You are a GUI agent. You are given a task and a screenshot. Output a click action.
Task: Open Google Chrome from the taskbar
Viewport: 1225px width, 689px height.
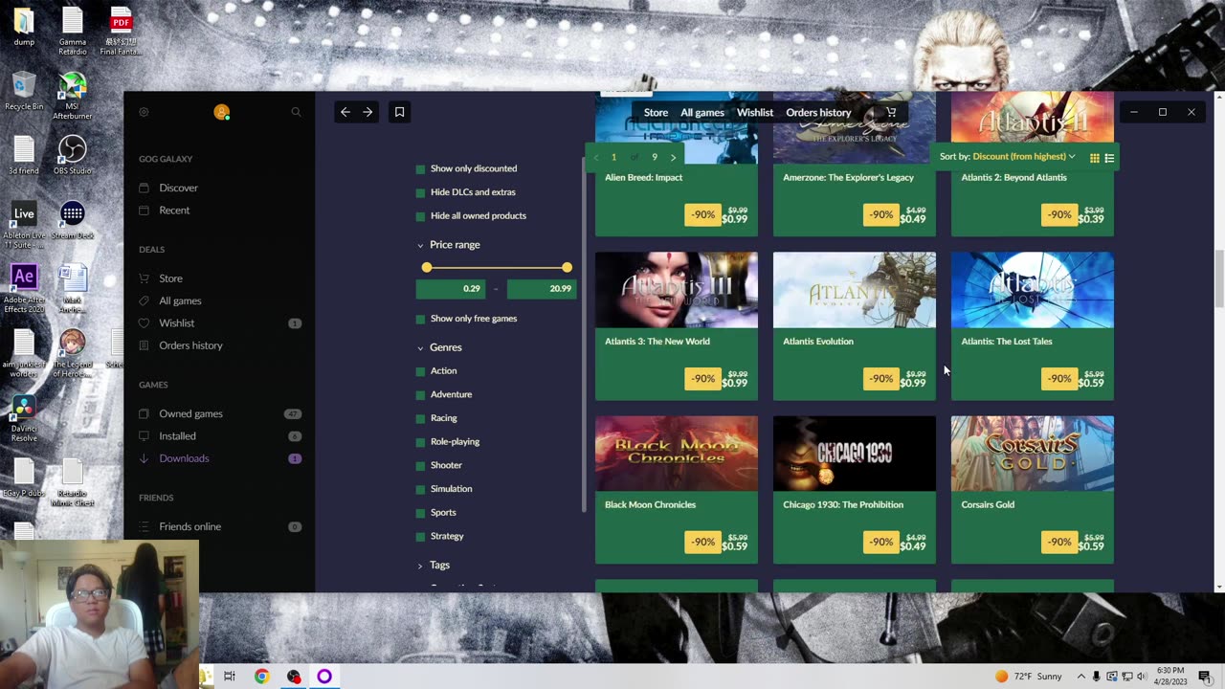click(x=261, y=677)
